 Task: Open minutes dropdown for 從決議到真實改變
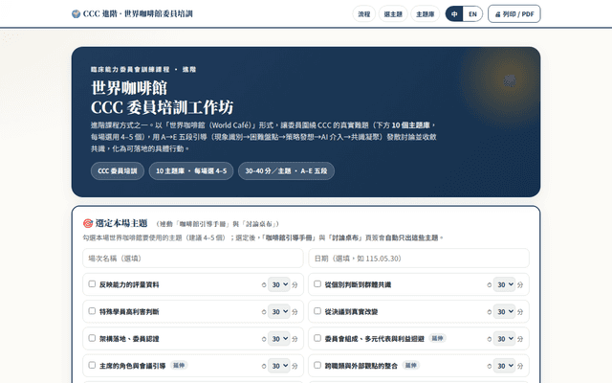[x=504, y=311]
